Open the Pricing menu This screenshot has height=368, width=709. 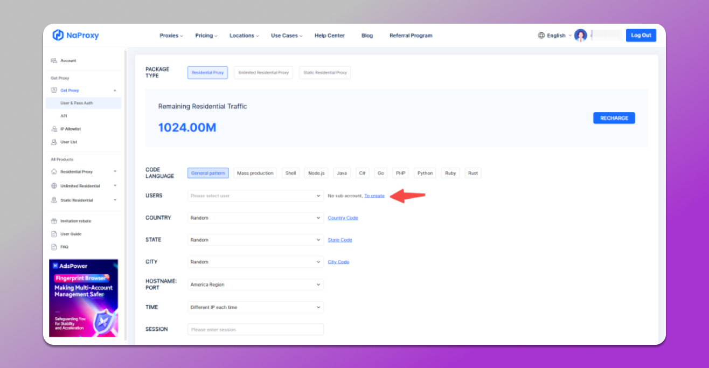[x=206, y=36]
